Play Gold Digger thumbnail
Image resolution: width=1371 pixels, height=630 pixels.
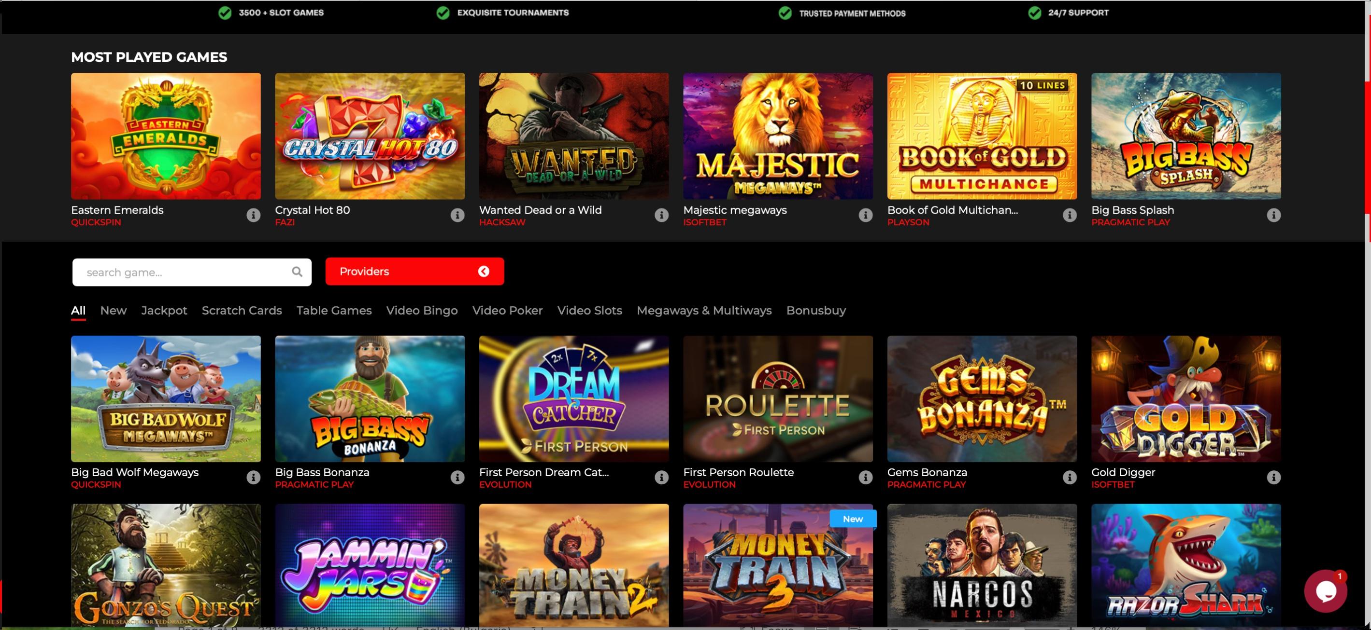pyautogui.click(x=1186, y=399)
